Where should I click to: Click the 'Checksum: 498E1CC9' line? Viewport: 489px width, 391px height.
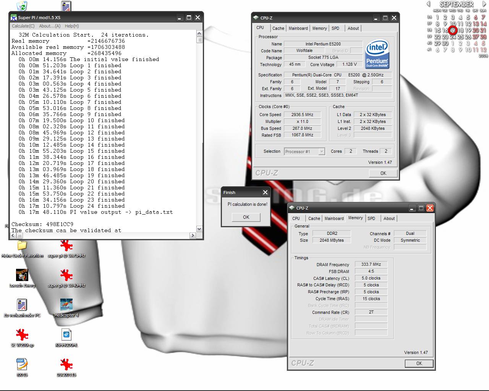coord(42,224)
